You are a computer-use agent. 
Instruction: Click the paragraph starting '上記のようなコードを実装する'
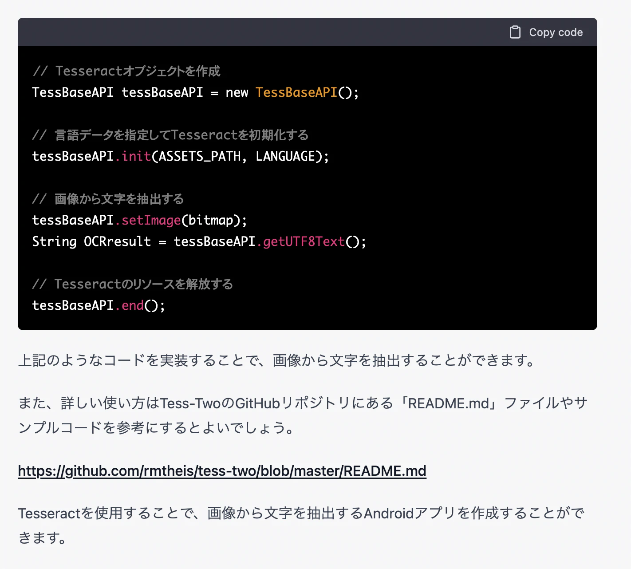click(x=277, y=360)
